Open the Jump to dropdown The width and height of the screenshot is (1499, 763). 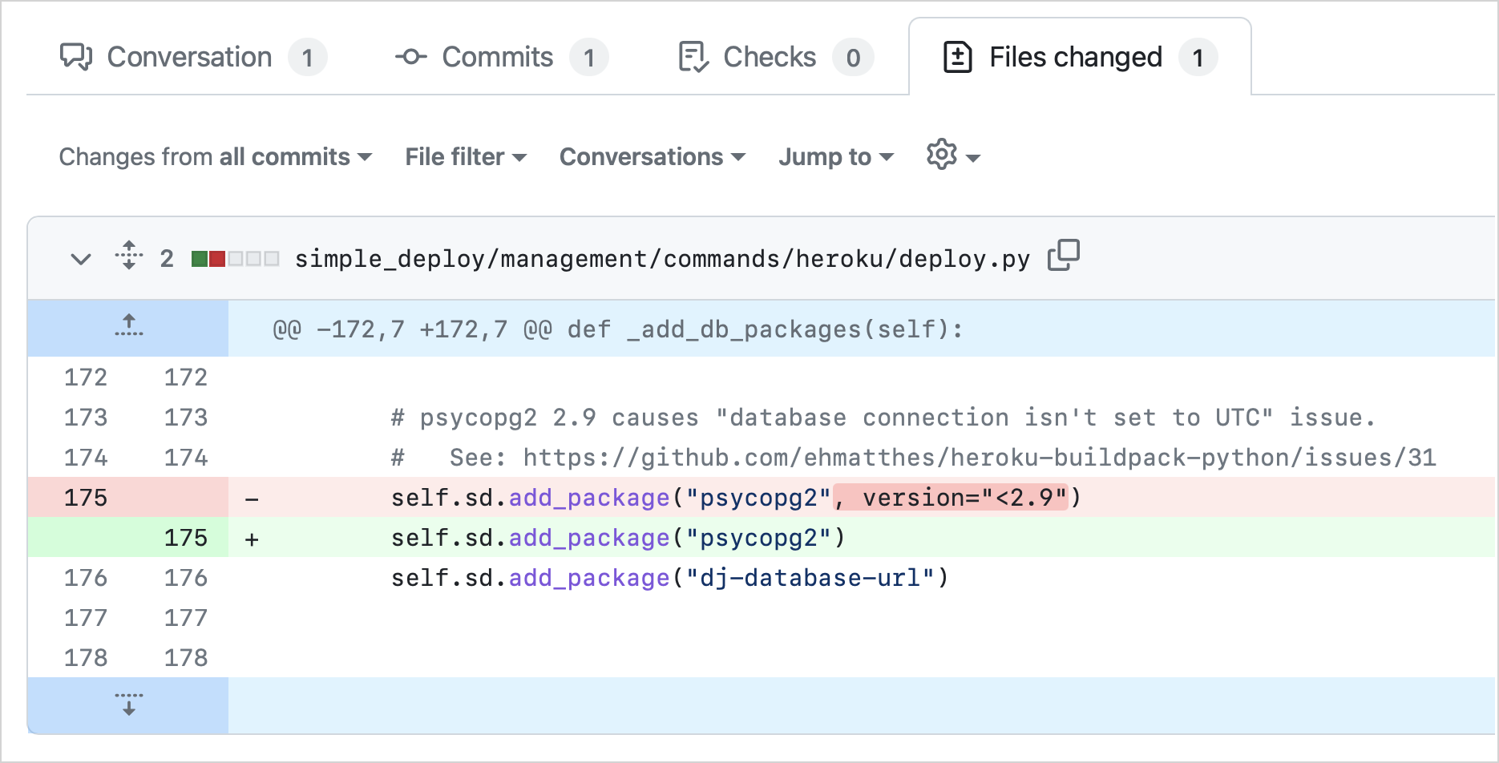(x=836, y=156)
